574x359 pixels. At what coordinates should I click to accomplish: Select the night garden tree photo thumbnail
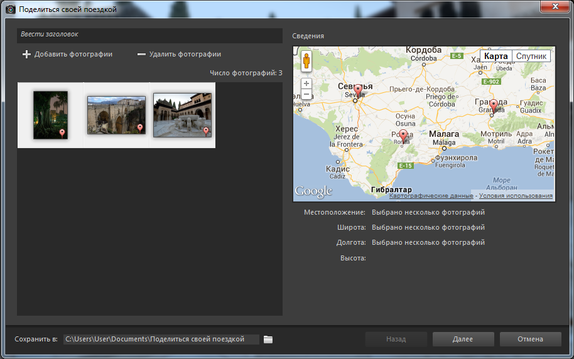50,115
